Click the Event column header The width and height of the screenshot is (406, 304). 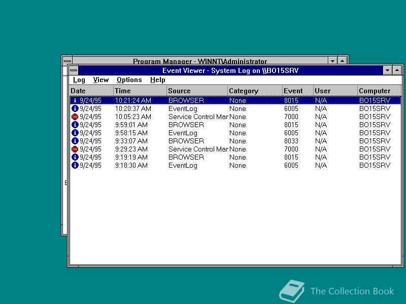[x=298, y=91]
